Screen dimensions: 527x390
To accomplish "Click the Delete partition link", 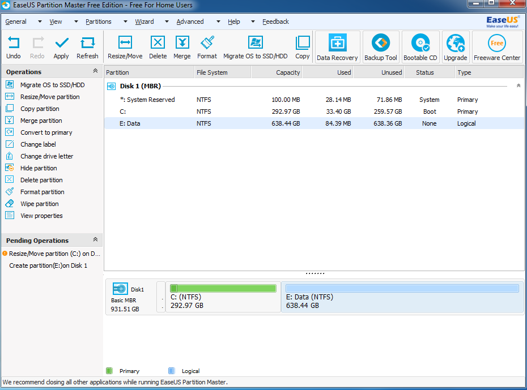I will point(41,180).
